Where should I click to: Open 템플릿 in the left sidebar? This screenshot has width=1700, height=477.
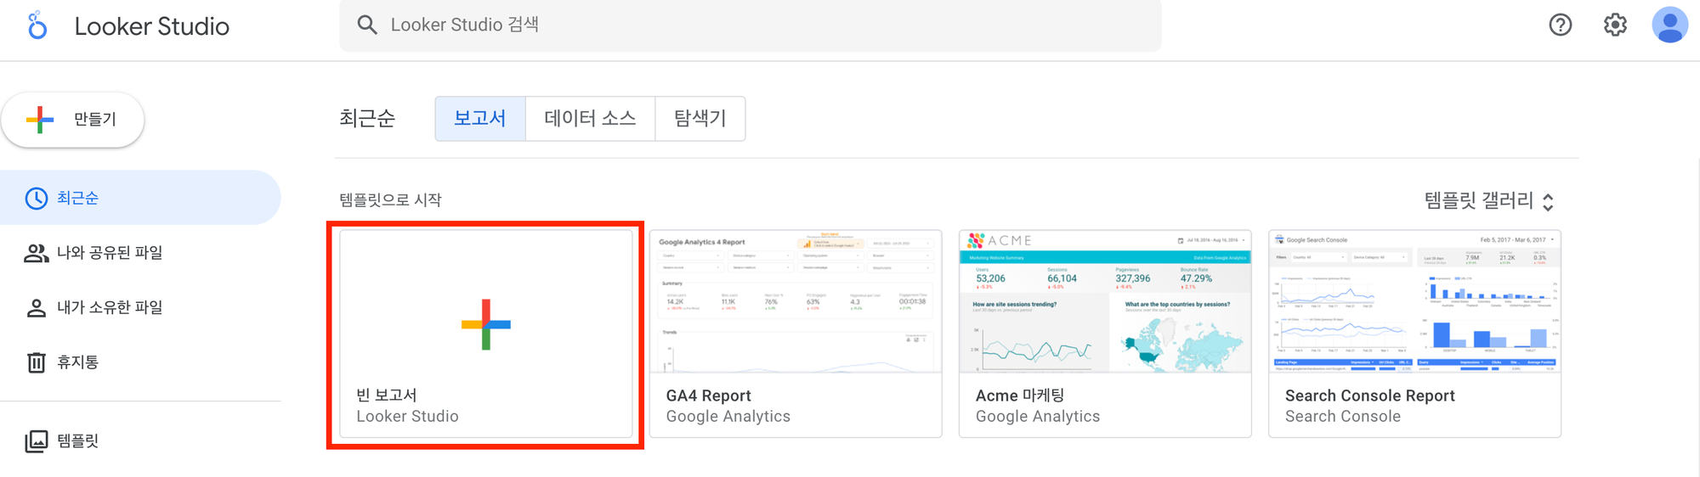click(140, 441)
